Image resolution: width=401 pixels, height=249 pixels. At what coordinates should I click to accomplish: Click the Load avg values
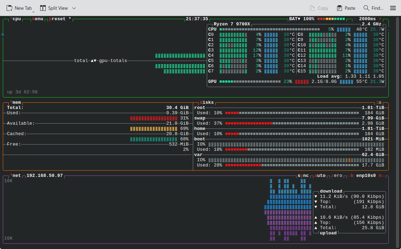tap(364, 76)
